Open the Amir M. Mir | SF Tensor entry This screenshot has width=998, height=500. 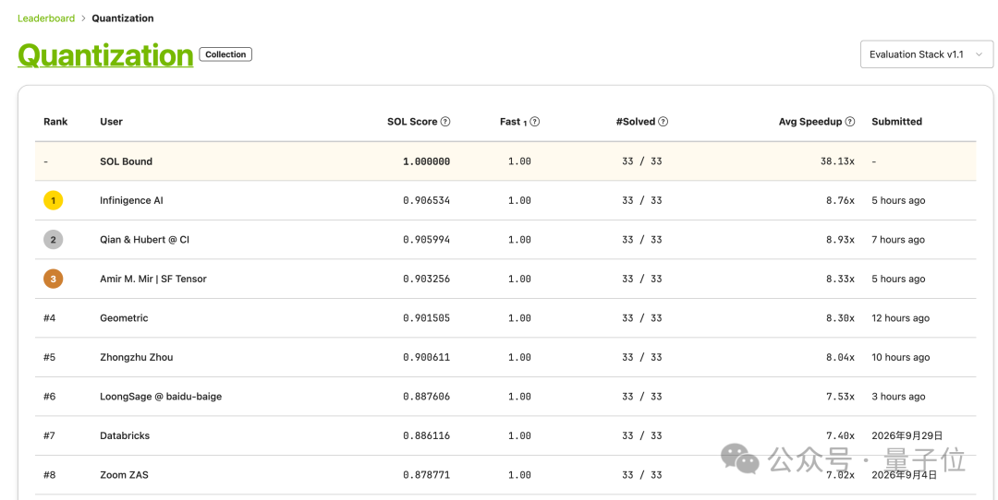point(153,279)
